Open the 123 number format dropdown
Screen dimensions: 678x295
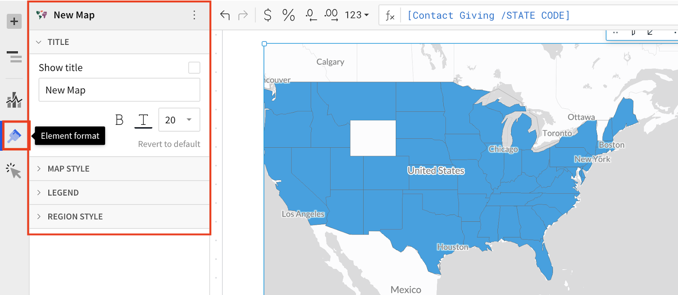pos(357,15)
